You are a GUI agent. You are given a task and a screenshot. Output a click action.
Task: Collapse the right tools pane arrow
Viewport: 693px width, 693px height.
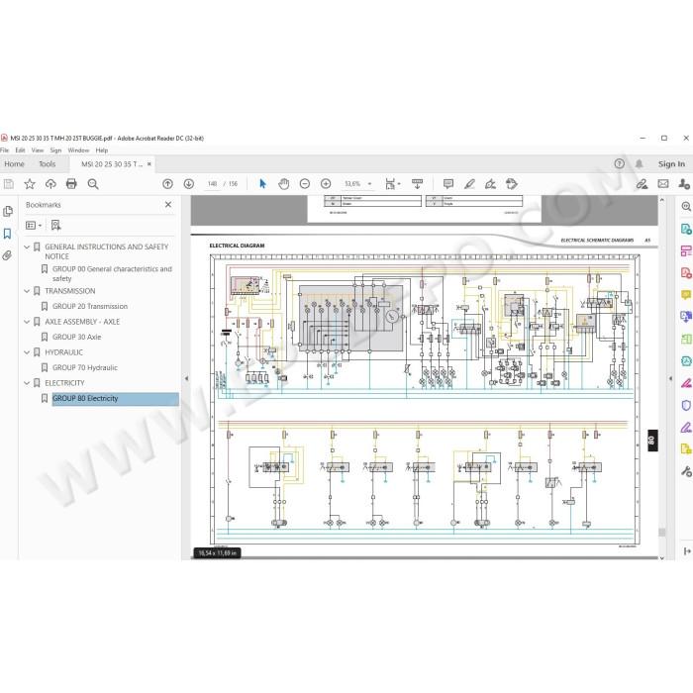[670, 378]
